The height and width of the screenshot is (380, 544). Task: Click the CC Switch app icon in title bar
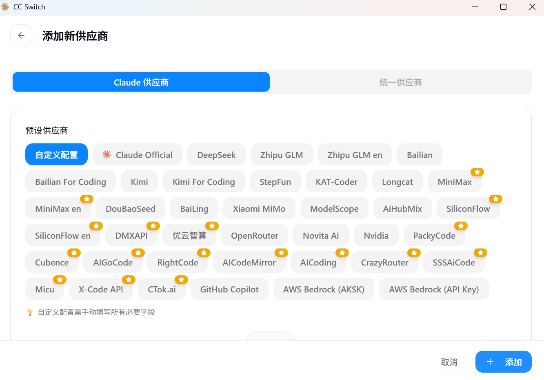tap(5, 7)
